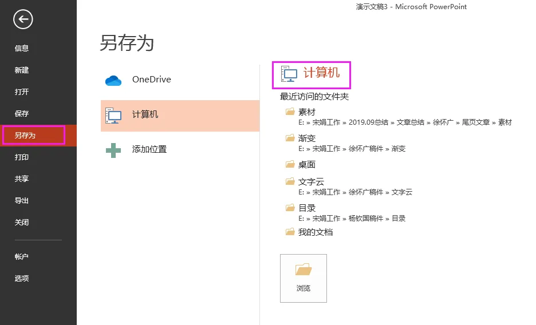Open 选项 settings from sidebar
The image size is (536, 325).
tap(22, 279)
